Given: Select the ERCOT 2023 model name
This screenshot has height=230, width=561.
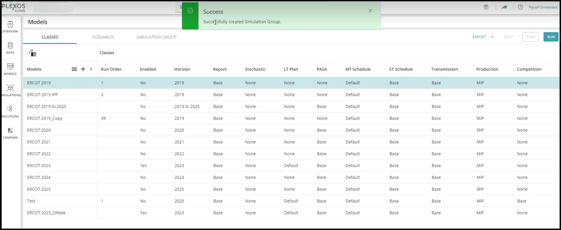Looking at the screenshot, I should pos(39,166).
